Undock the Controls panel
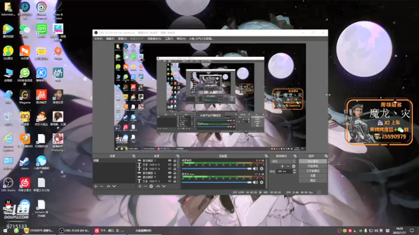419x235 pixels. [326, 156]
